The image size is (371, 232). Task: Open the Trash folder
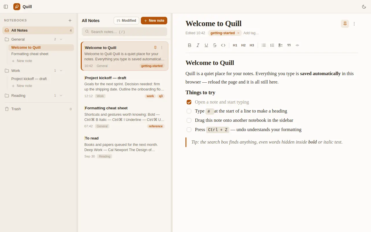[x=38, y=109]
